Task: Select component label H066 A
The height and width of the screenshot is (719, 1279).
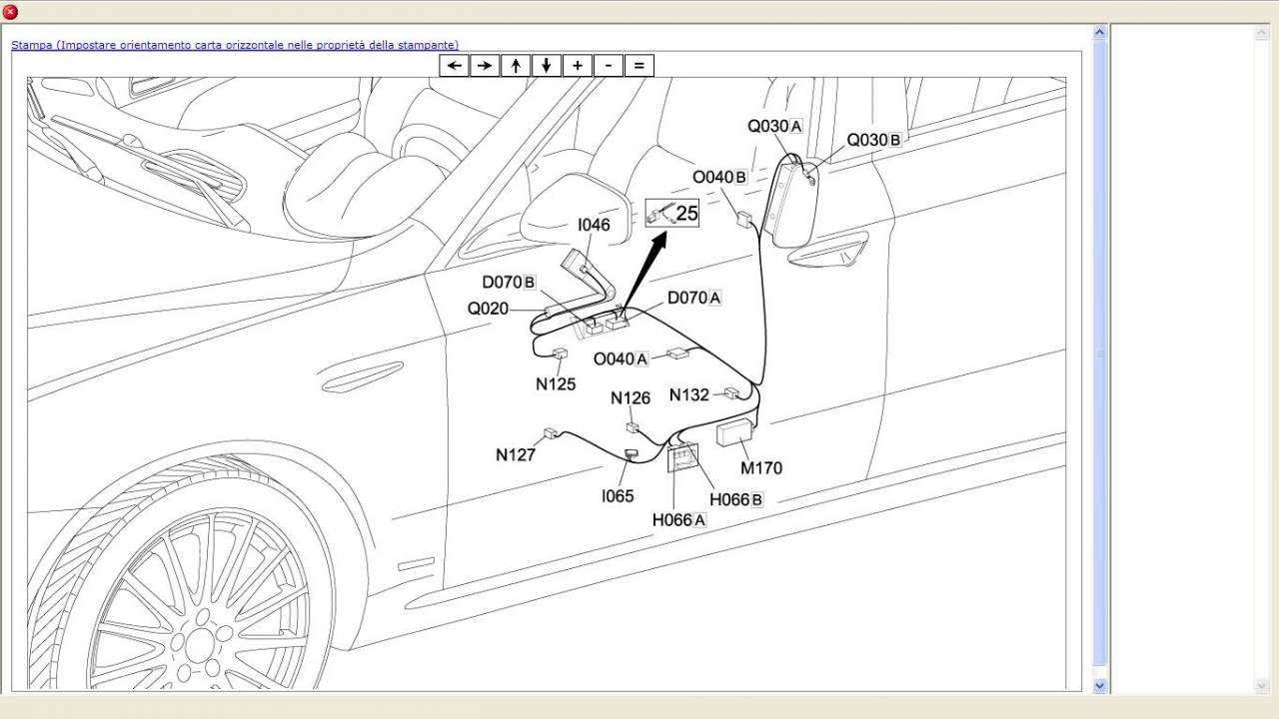Action: point(679,520)
